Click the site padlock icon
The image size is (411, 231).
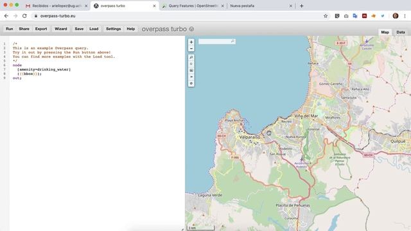pos(36,16)
